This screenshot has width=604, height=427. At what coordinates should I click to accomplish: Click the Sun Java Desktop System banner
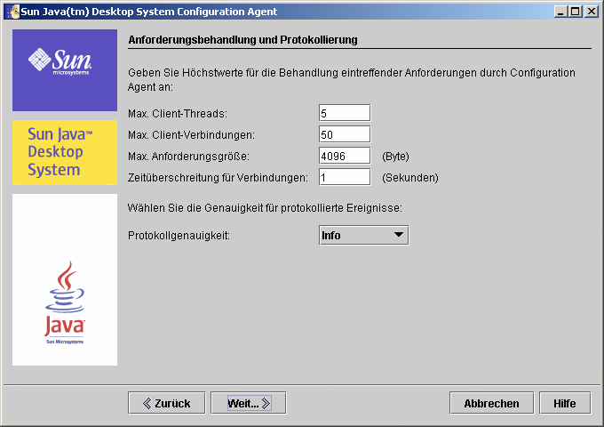pyautogui.click(x=65, y=152)
